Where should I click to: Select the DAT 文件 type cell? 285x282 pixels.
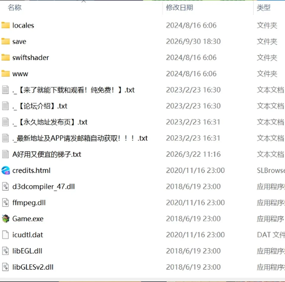click(271, 235)
